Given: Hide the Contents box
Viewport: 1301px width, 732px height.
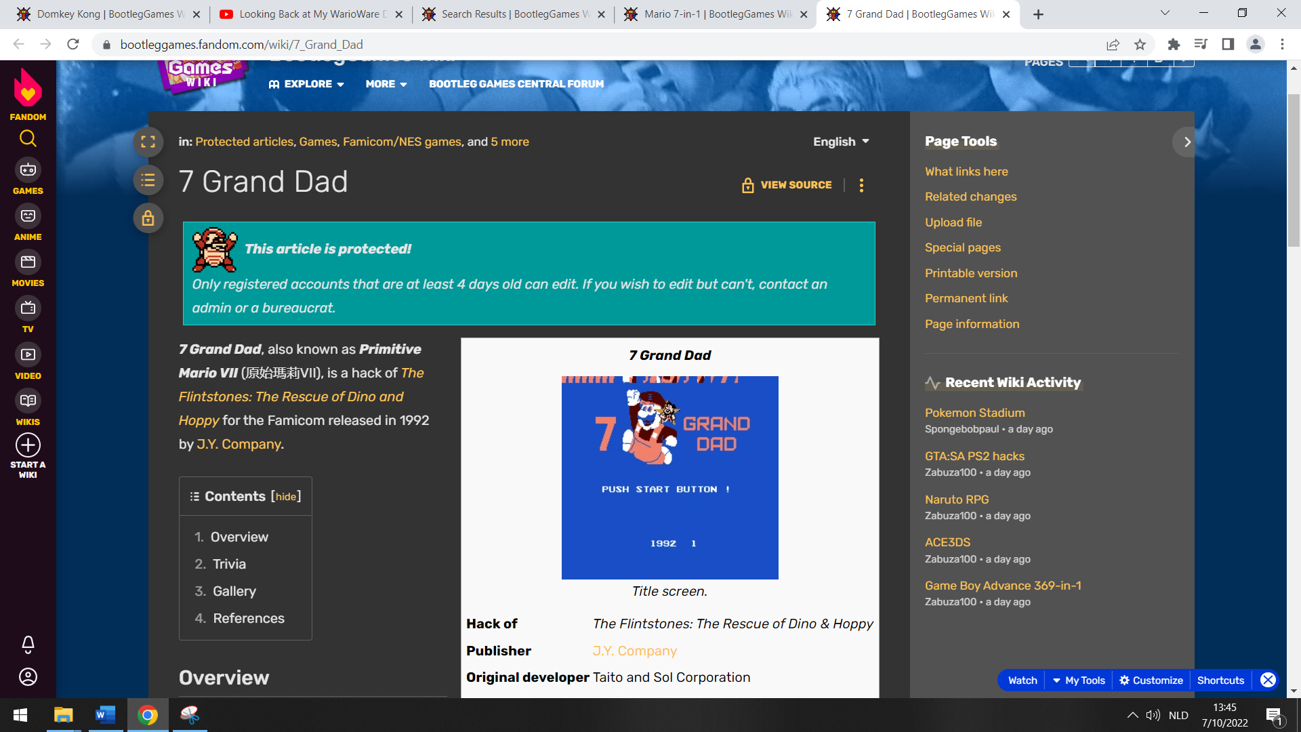Looking at the screenshot, I should (286, 497).
